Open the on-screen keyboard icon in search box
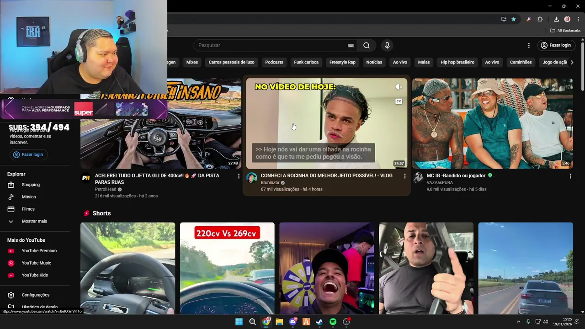585x329 pixels. (351, 45)
